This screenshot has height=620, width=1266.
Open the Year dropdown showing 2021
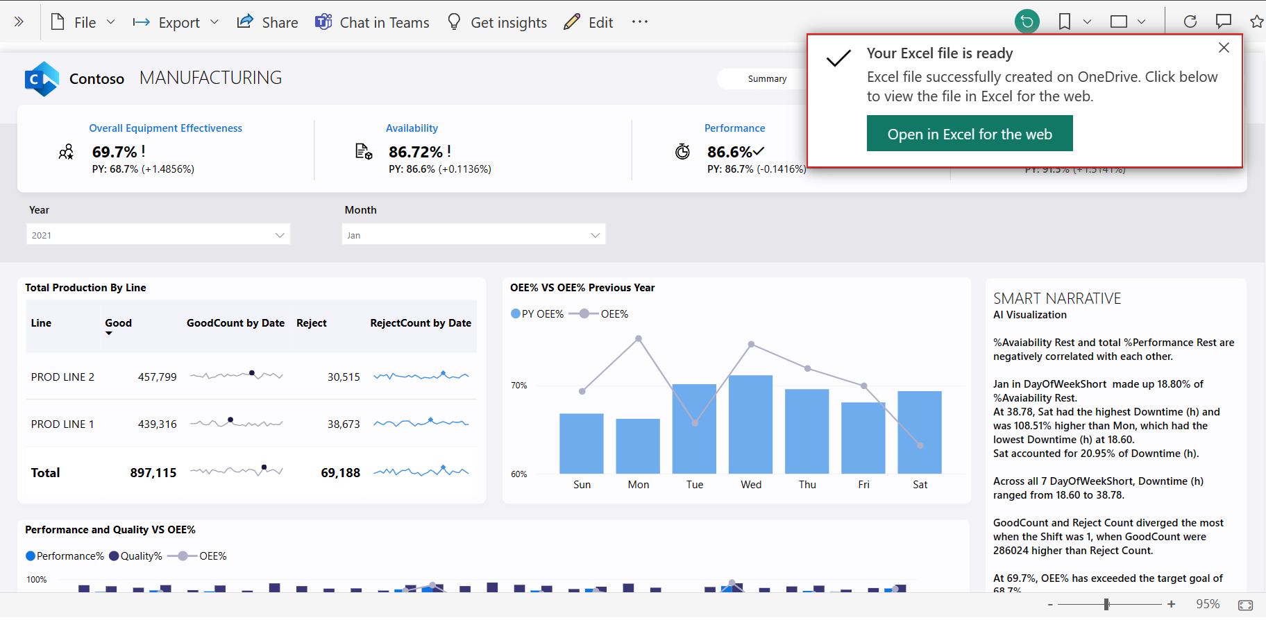click(x=158, y=235)
